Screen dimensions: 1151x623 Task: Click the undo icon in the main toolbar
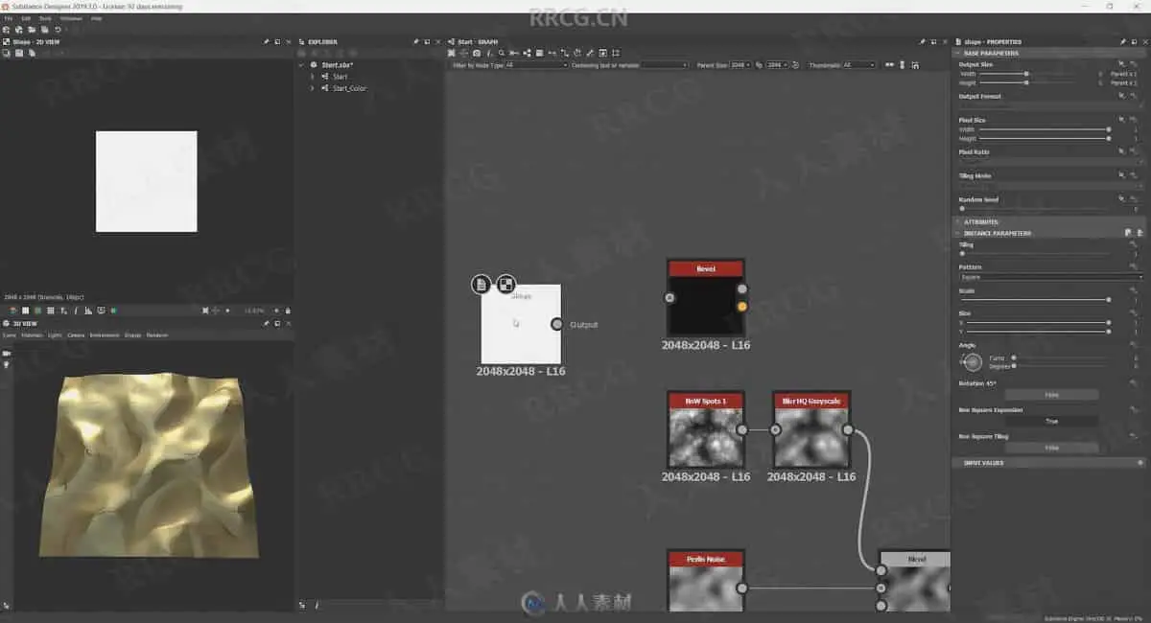point(58,30)
